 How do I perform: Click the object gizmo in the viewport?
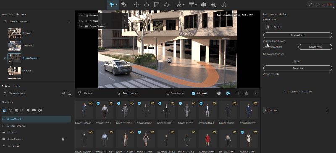pos(170,60)
